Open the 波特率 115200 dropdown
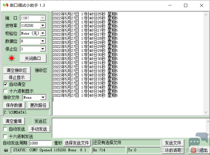This screenshot has width=210, height=155. coord(43,25)
